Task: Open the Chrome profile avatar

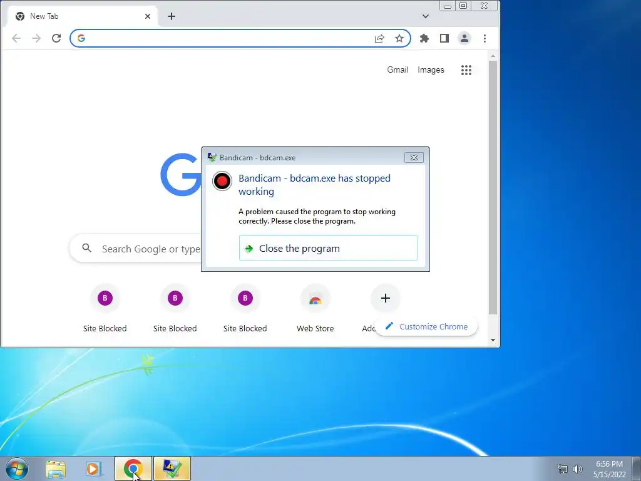Action: (464, 38)
